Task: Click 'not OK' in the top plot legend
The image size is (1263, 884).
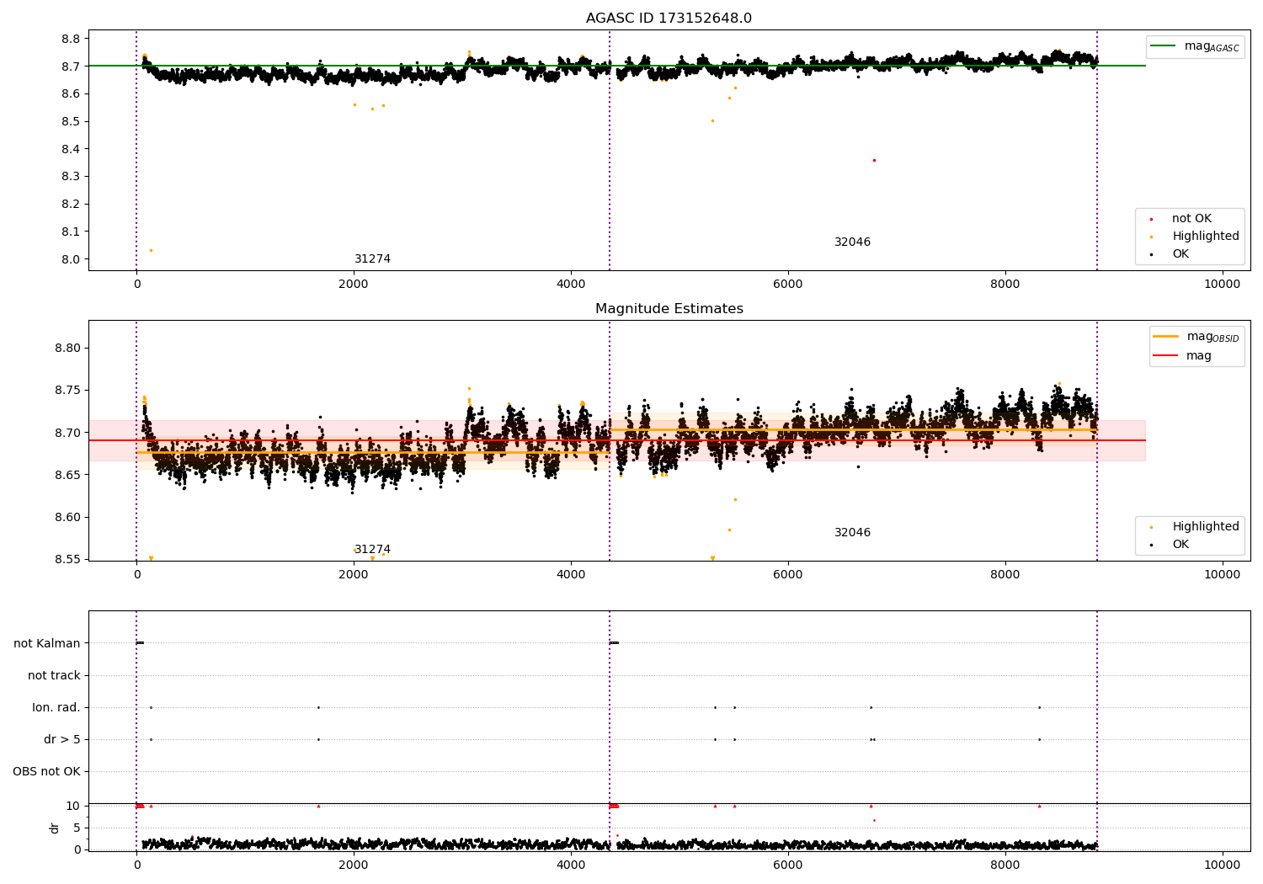Action: click(x=1192, y=219)
